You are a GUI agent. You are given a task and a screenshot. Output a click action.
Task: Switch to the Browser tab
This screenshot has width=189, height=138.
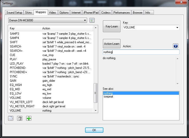coord(138,13)
